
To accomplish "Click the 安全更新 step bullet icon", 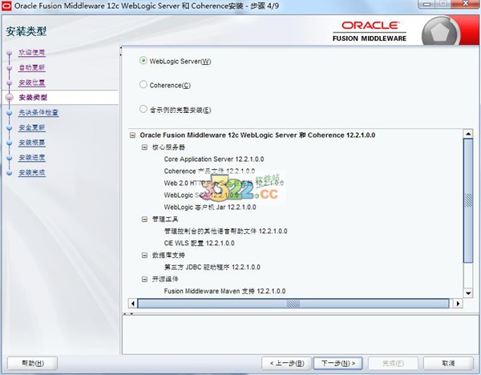I will pos(10,128).
